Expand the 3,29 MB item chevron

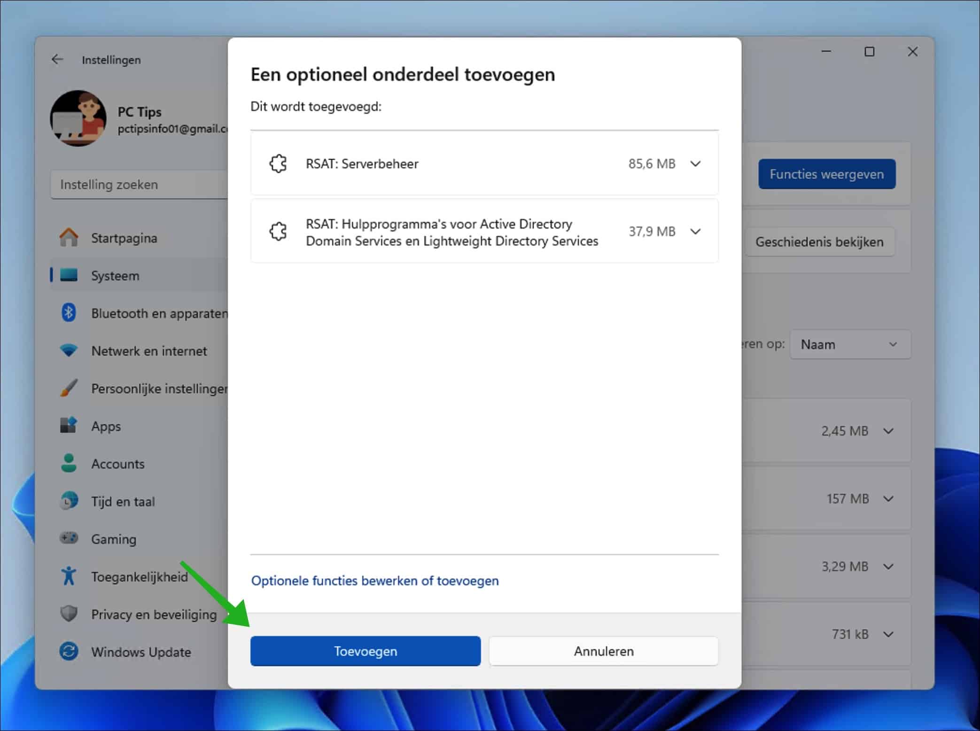tap(888, 566)
